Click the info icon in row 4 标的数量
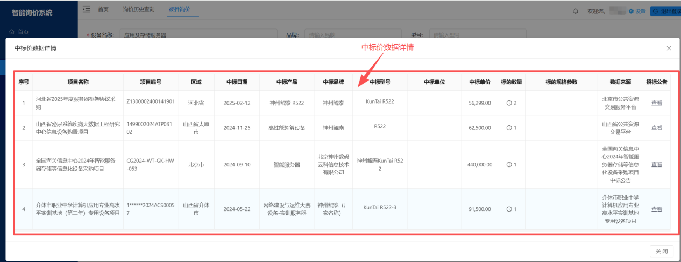The height and width of the screenshot is (262, 681). (x=508, y=209)
